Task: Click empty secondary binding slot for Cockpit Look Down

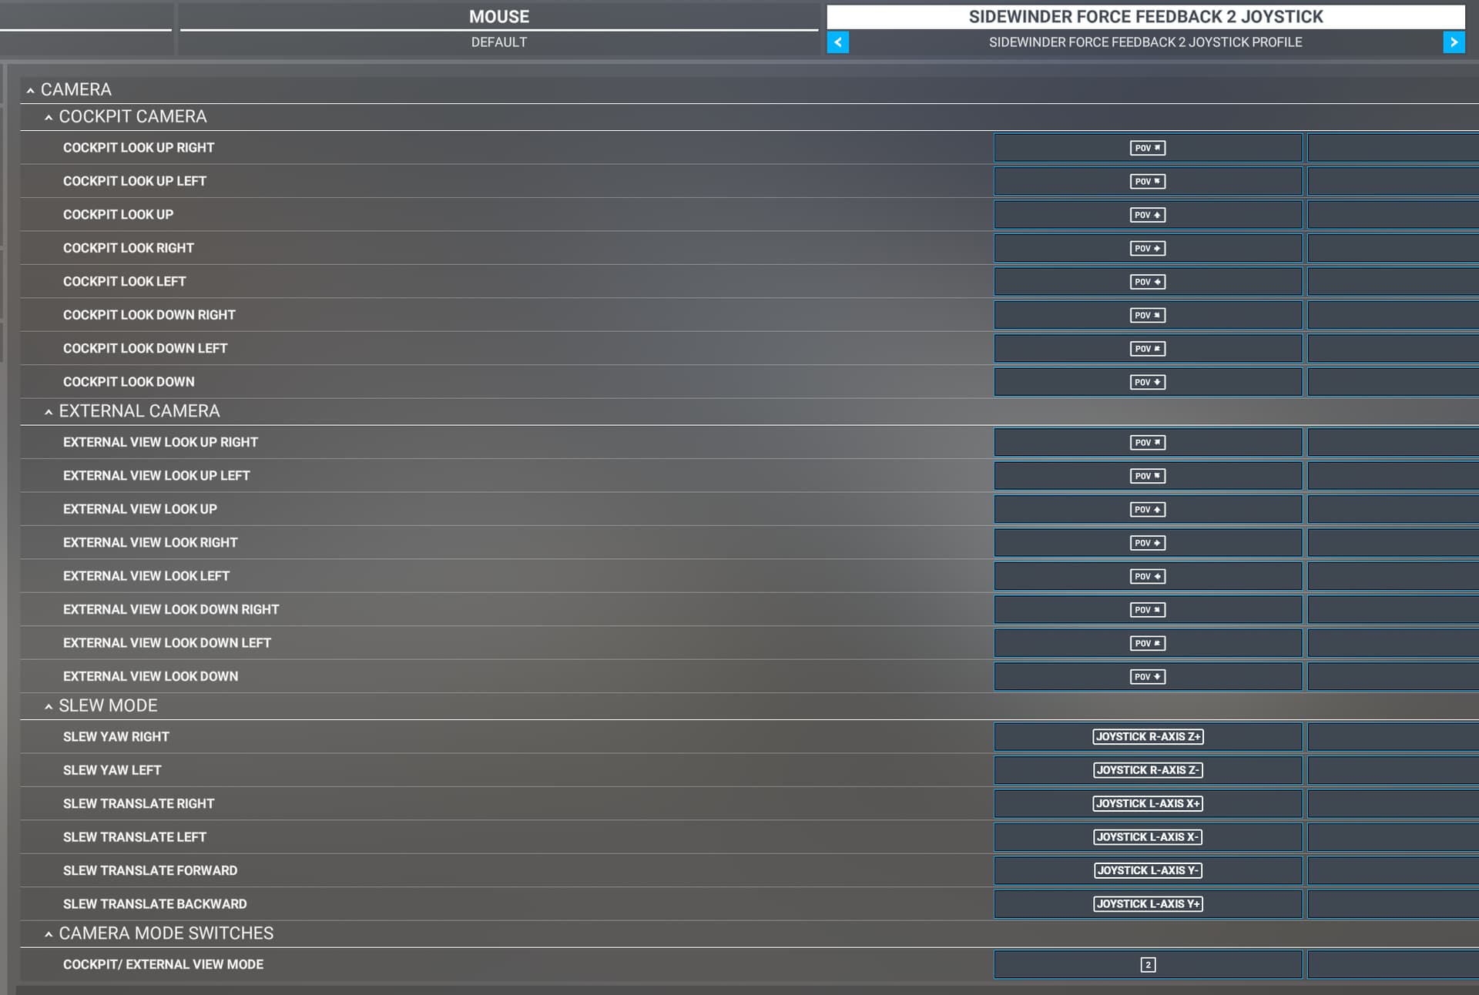Action: coord(1393,382)
